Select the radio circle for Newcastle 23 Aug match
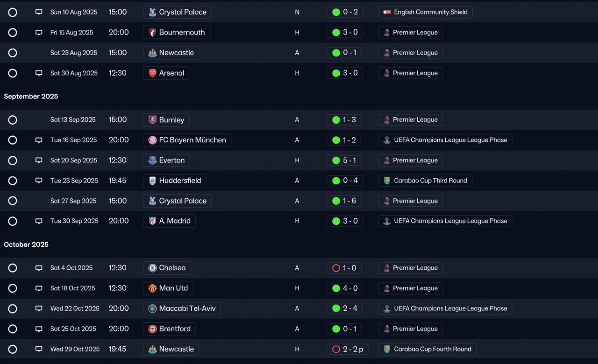The image size is (598, 364). [x=13, y=53]
